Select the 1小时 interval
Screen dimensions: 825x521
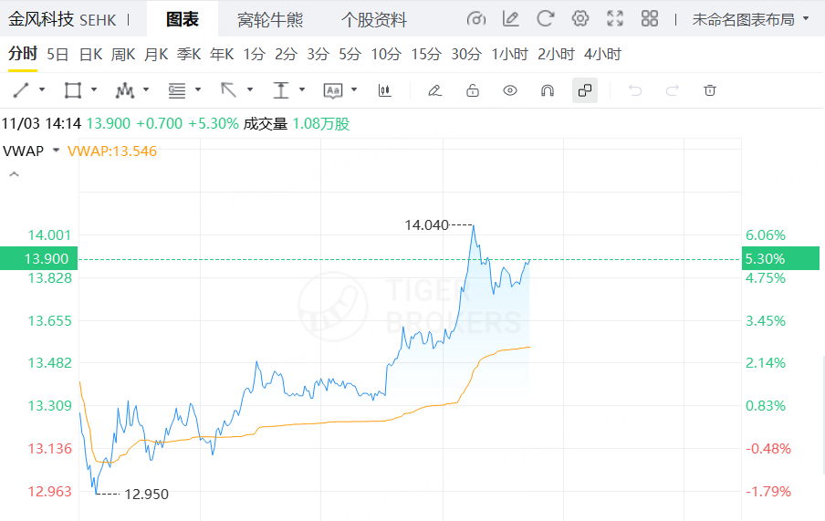click(x=510, y=54)
